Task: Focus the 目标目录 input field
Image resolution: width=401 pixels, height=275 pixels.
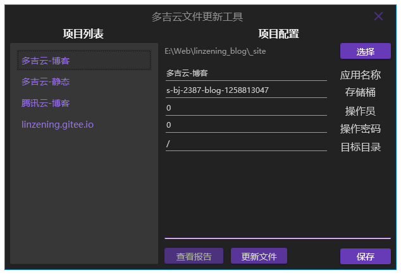Action: click(246, 144)
